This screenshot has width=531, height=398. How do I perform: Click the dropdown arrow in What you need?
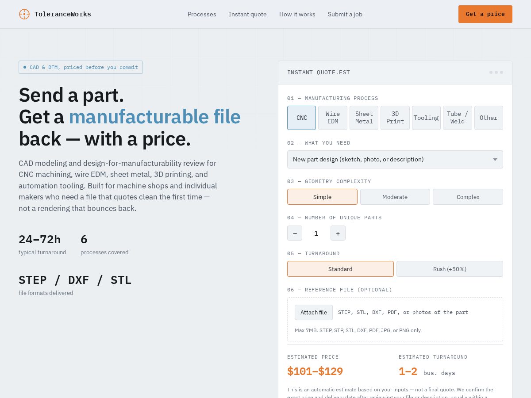point(495,160)
